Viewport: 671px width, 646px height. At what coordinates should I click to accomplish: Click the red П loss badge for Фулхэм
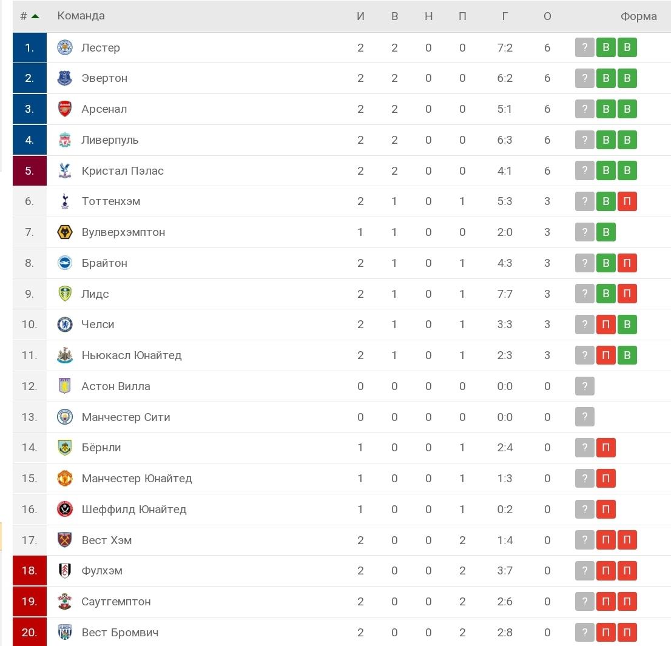(x=605, y=570)
